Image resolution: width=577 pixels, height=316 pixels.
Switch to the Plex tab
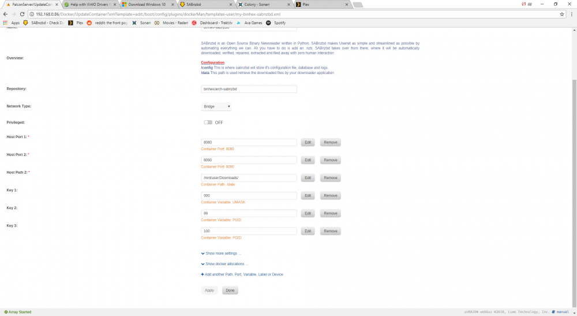pos(323,5)
